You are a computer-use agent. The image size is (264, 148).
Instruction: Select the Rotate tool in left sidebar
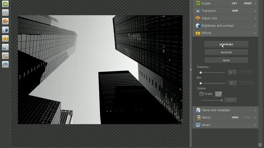click(x=5, y=4)
